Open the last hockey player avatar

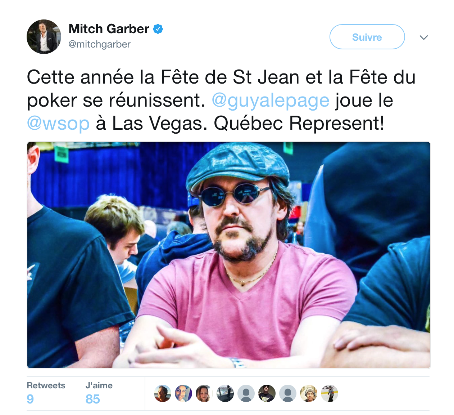(x=330, y=393)
